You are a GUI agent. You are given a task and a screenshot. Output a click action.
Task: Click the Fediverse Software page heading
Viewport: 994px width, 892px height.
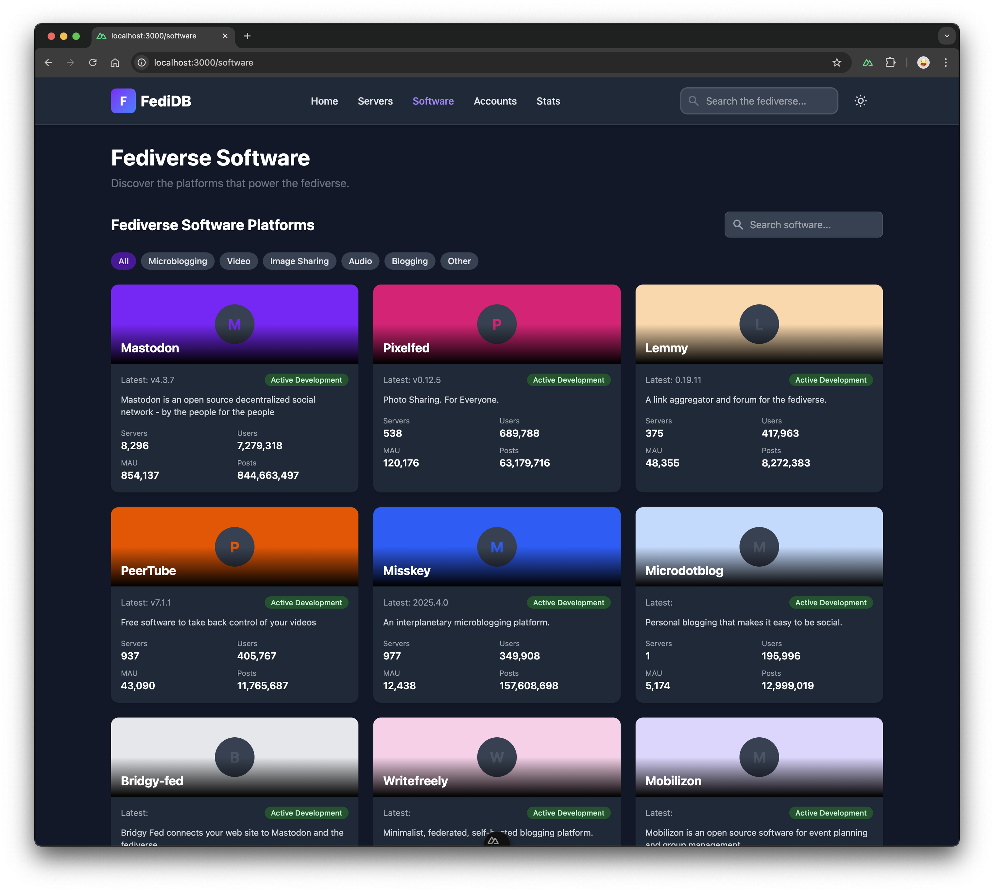click(210, 158)
